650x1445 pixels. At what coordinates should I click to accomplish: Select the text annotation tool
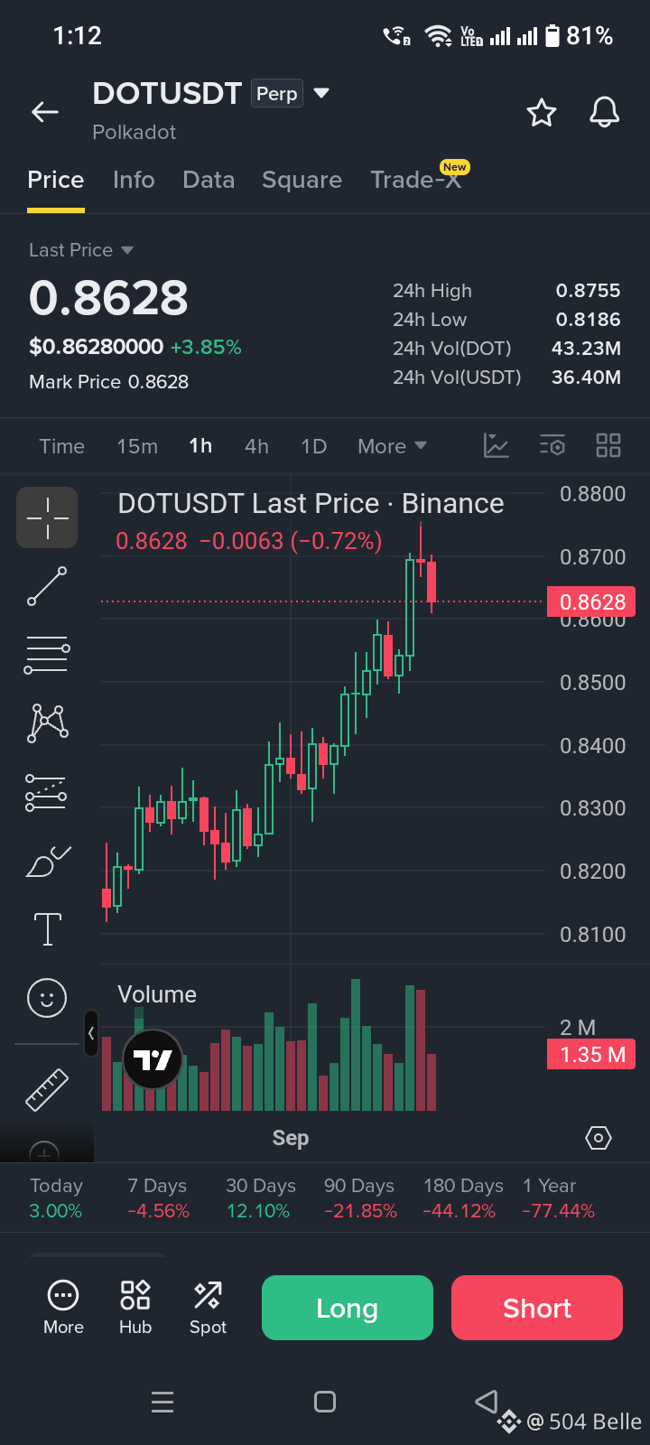[x=47, y=929]
